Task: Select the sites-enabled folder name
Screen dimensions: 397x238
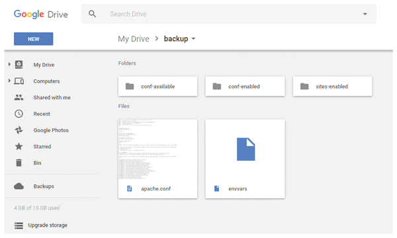Action: 331,87
